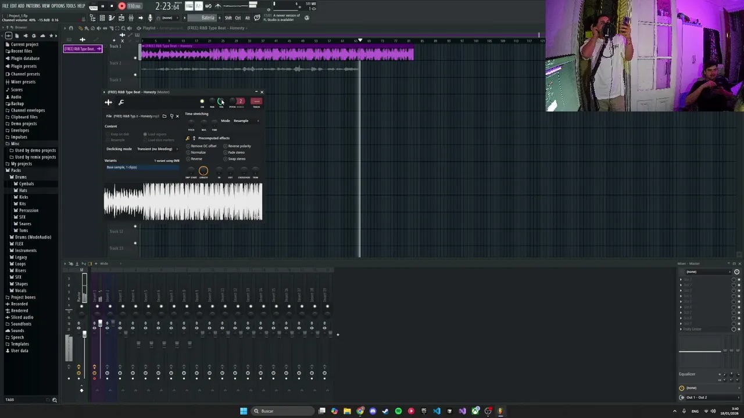
Task: Enable Swap stereo option
Action: (x=235, y=158)
